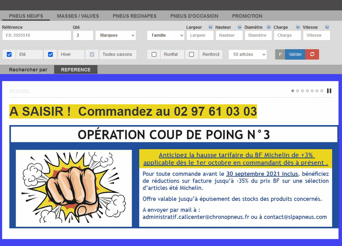Viewport: 342px width, 246px height.
Task: Switch to PNEUS NEUFS tab
Action: tap(26, 16)
